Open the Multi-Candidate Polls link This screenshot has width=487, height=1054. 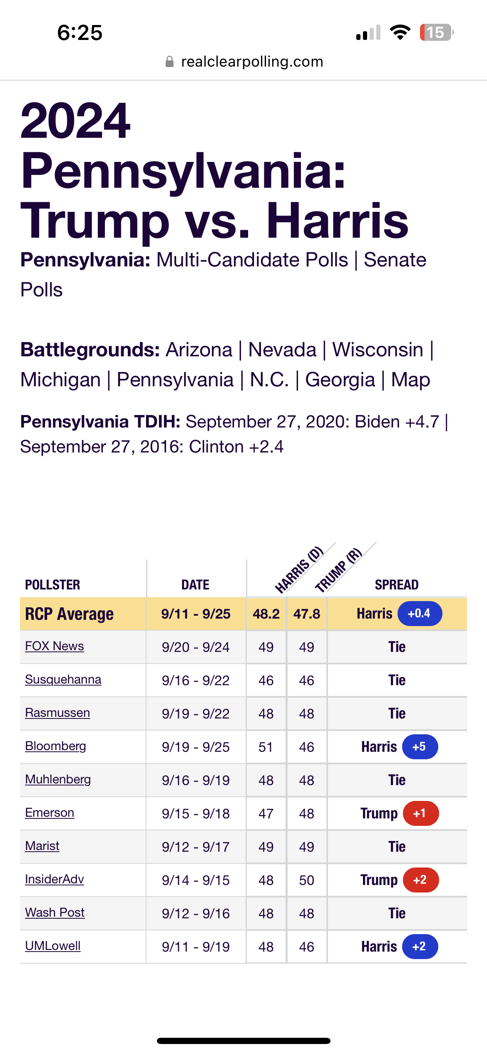(x=252, y=260)
